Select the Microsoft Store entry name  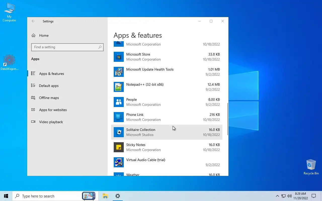tap(138, 54)
